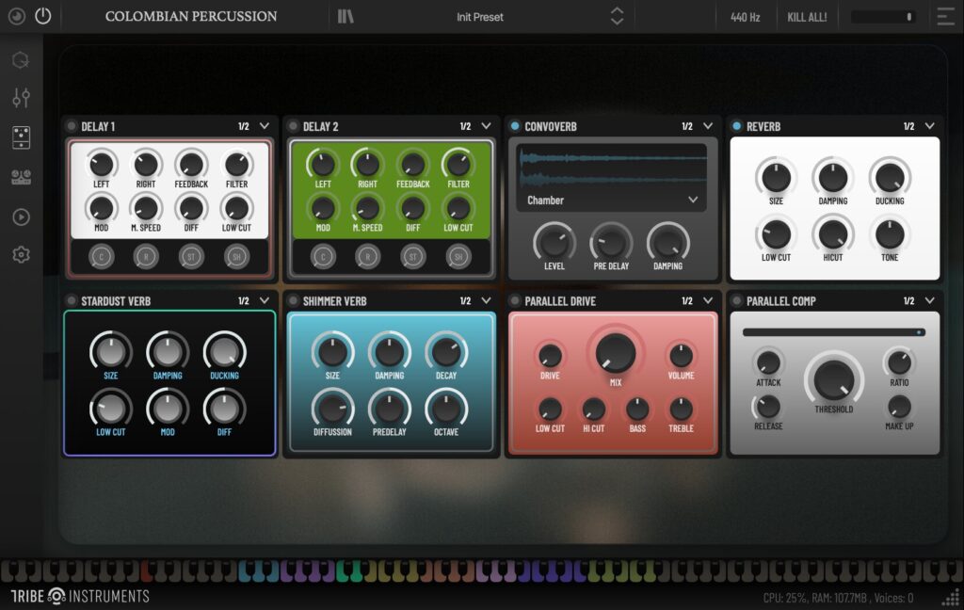Image resolution: width=964 pixels, height=610 pixels.
Task: Click the Parallel Comp THRESHOLD knob
Action: click(x=834, y=379)
